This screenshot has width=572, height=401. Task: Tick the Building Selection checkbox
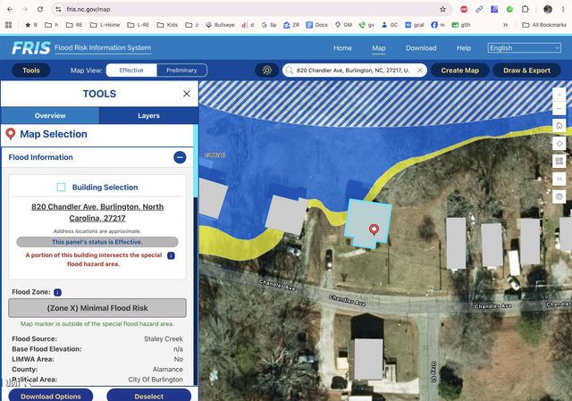(x=61, y=187)
